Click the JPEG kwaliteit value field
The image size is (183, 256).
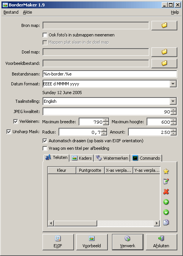(107, 112)
